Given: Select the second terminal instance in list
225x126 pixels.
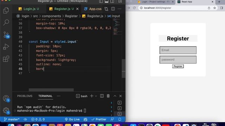Looking at the screenshot, I should (x=120, y=108).
